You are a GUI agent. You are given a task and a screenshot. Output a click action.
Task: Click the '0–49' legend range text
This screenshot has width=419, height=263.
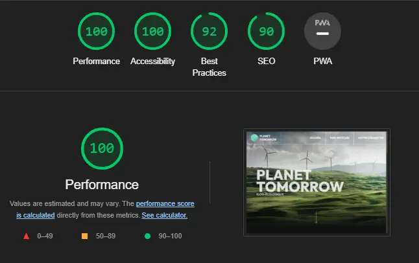[45, 236]
